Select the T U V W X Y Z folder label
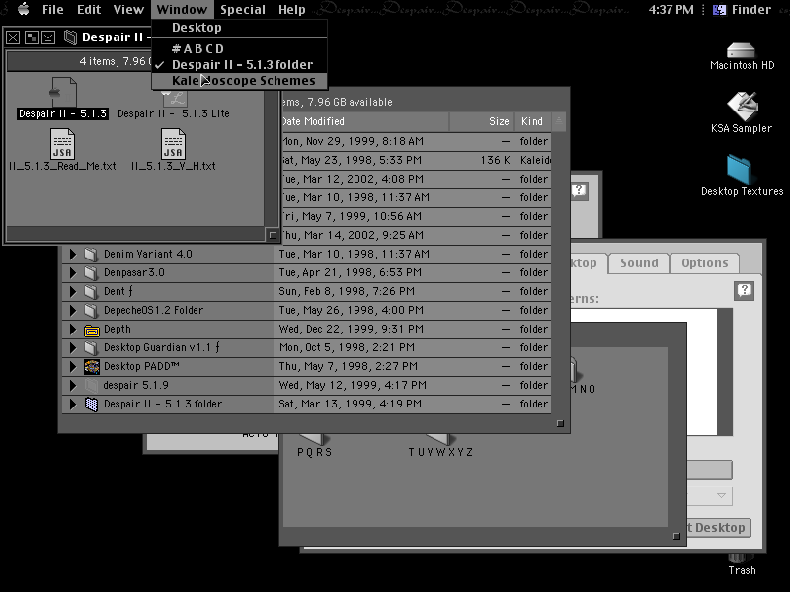The width and height of the screenshot is (790, 592). pyautogui.click(x=440, y=452)
